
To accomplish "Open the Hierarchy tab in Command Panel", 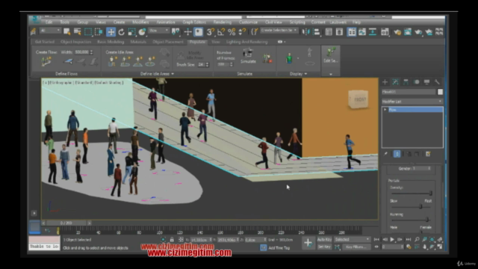I will pos(406,81).
